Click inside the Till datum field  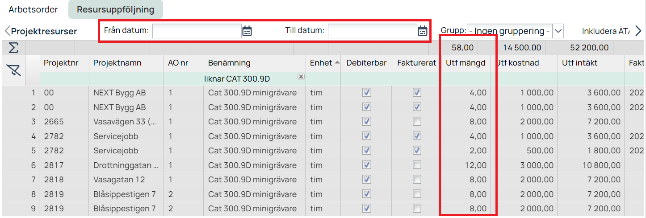click(372, 31)
